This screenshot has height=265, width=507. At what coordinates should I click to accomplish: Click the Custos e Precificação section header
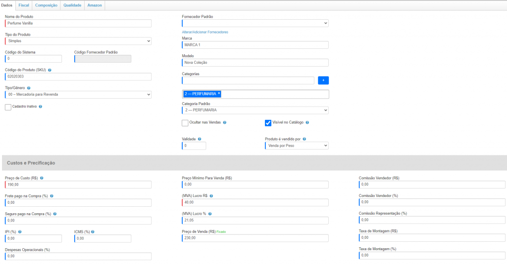pyautogui.click(x=254, y=163)
